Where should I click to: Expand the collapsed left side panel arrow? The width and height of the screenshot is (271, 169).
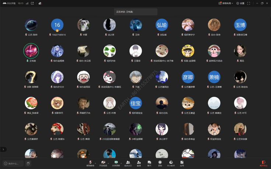pos(3,149)
